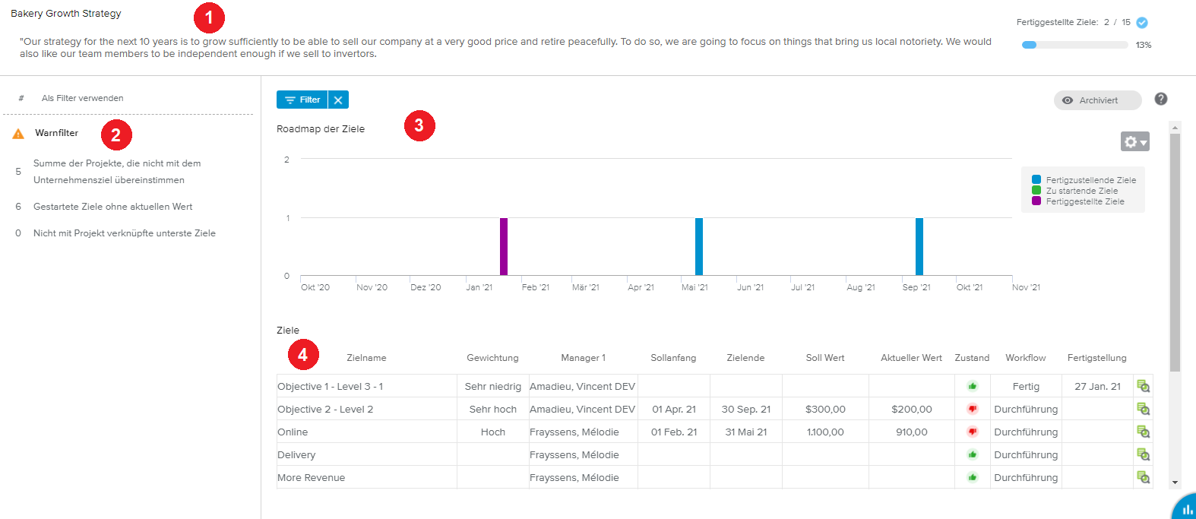Click the purple bar in Jan '21
Screen dimensions: 1196x519
(x=504, y=246)
